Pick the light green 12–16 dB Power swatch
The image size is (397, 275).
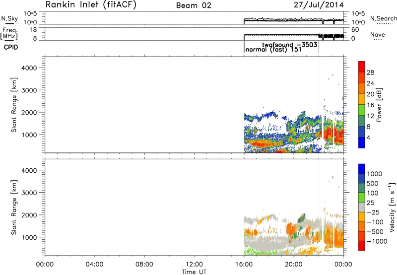click(362, 110)
